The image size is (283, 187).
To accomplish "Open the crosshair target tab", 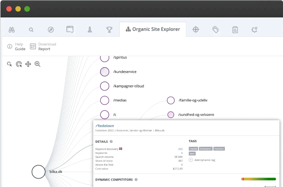I will pyautogui.click(x=196, y=29).
